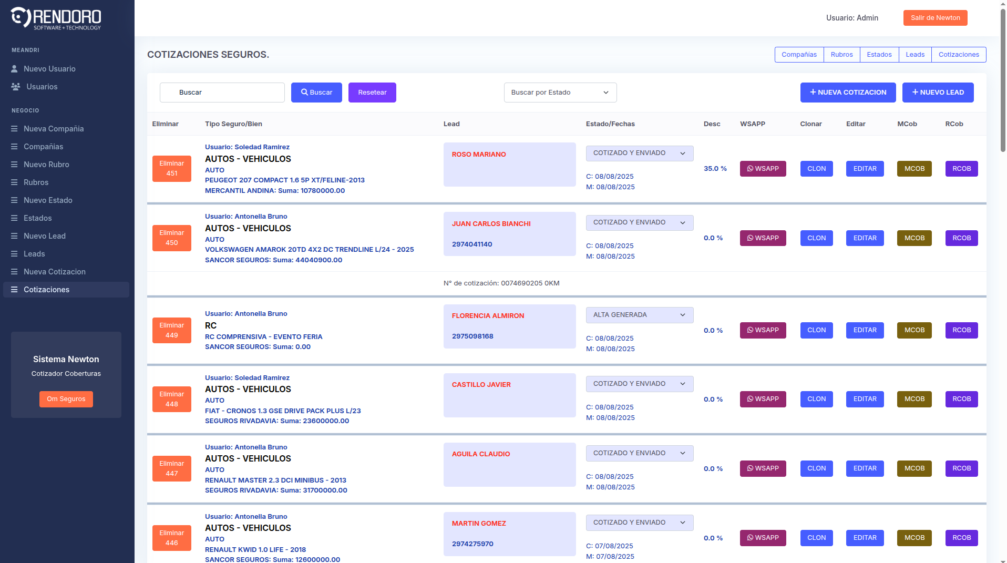
Task: Click the plus icon on NUEVA COTIZACION
Action: coord(813,93)
